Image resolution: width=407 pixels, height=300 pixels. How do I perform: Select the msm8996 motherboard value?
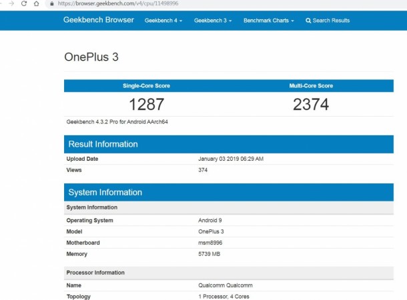click(x=210, y=243)
